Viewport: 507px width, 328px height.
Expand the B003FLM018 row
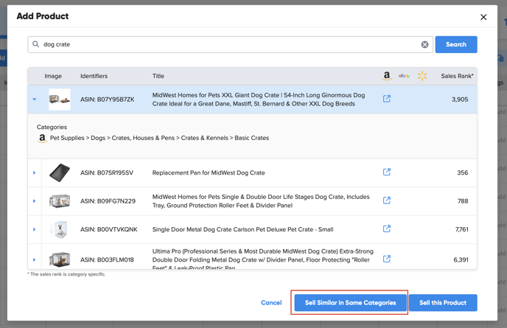point(35,259)
